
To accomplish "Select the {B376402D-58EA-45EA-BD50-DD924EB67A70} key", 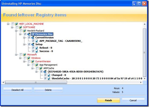I will coord(76,72).
